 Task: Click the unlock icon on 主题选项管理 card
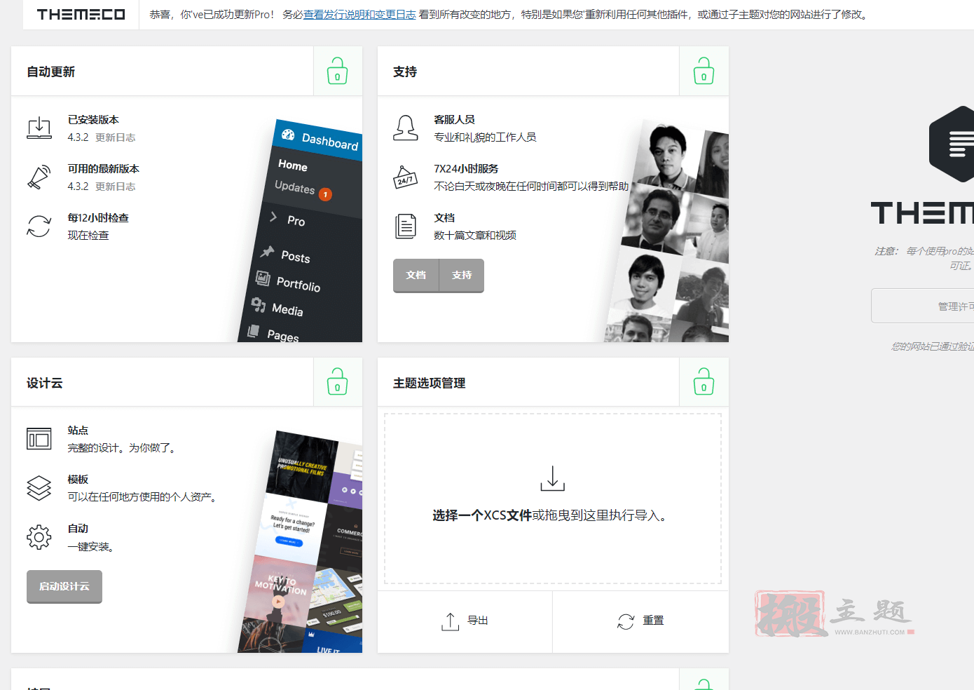click(704, 382)
